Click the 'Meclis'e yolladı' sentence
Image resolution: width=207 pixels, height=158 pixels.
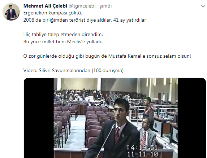pos(63,41)
